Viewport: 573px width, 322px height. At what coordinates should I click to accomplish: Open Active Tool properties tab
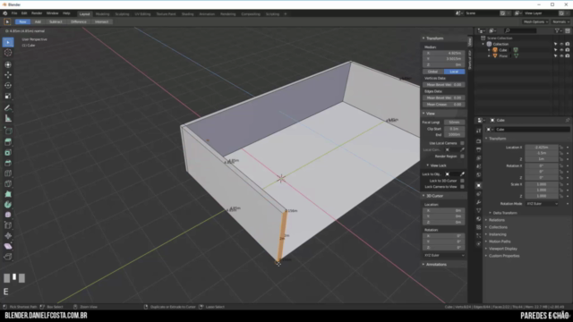tap(479, 131)
